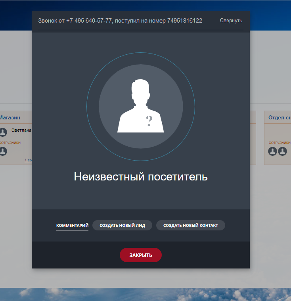Click the Сотрудники label in Магазин card
Viewport: 291px width, 301px height.
(x=10, y=143)
